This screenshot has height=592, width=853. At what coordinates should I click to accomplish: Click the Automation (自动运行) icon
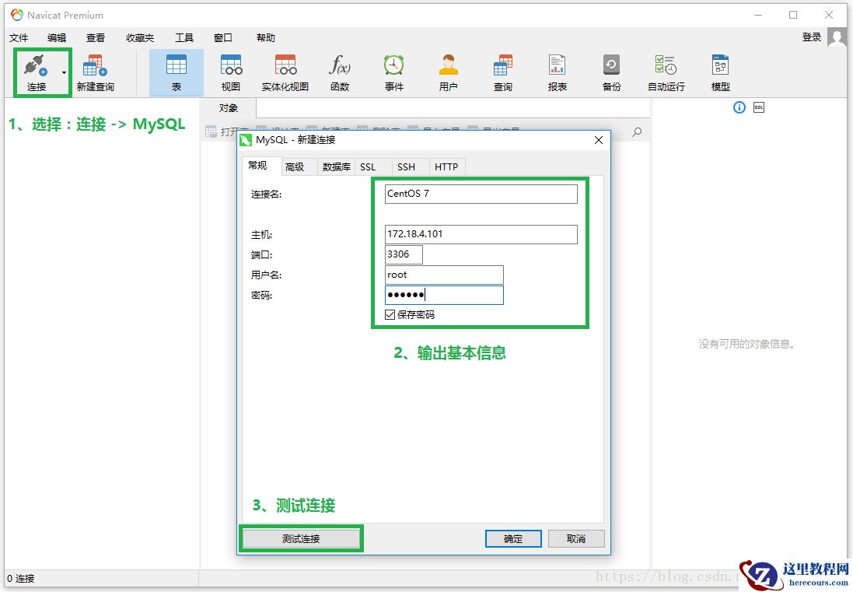point(666,65)
